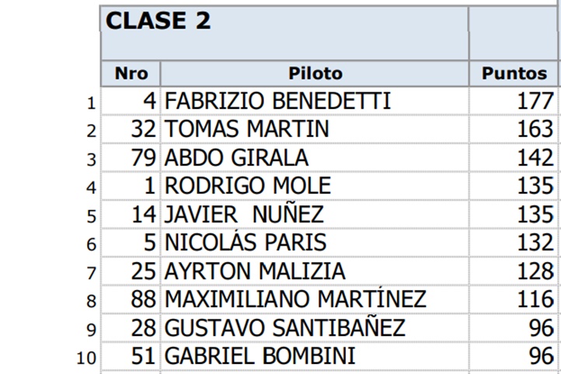561x374 pixels.
Task: Click the ABDO GIRALA cell
Action: [x=237, y=158]
